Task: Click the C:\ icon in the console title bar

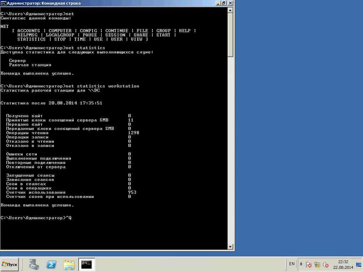Action: point(4,3)
